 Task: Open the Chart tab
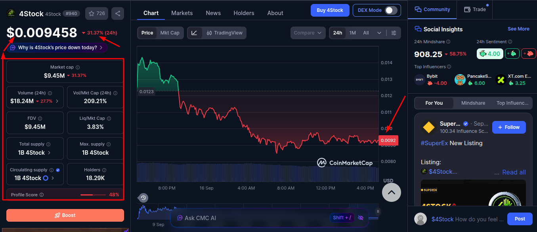click(151, 13)
